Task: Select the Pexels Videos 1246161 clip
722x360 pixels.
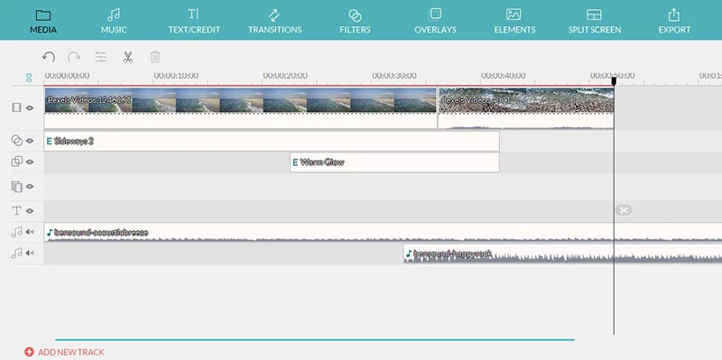Action: (240, 107)
